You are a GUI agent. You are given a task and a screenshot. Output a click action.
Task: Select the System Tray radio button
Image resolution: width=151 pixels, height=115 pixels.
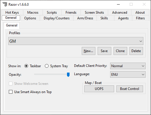47,66
